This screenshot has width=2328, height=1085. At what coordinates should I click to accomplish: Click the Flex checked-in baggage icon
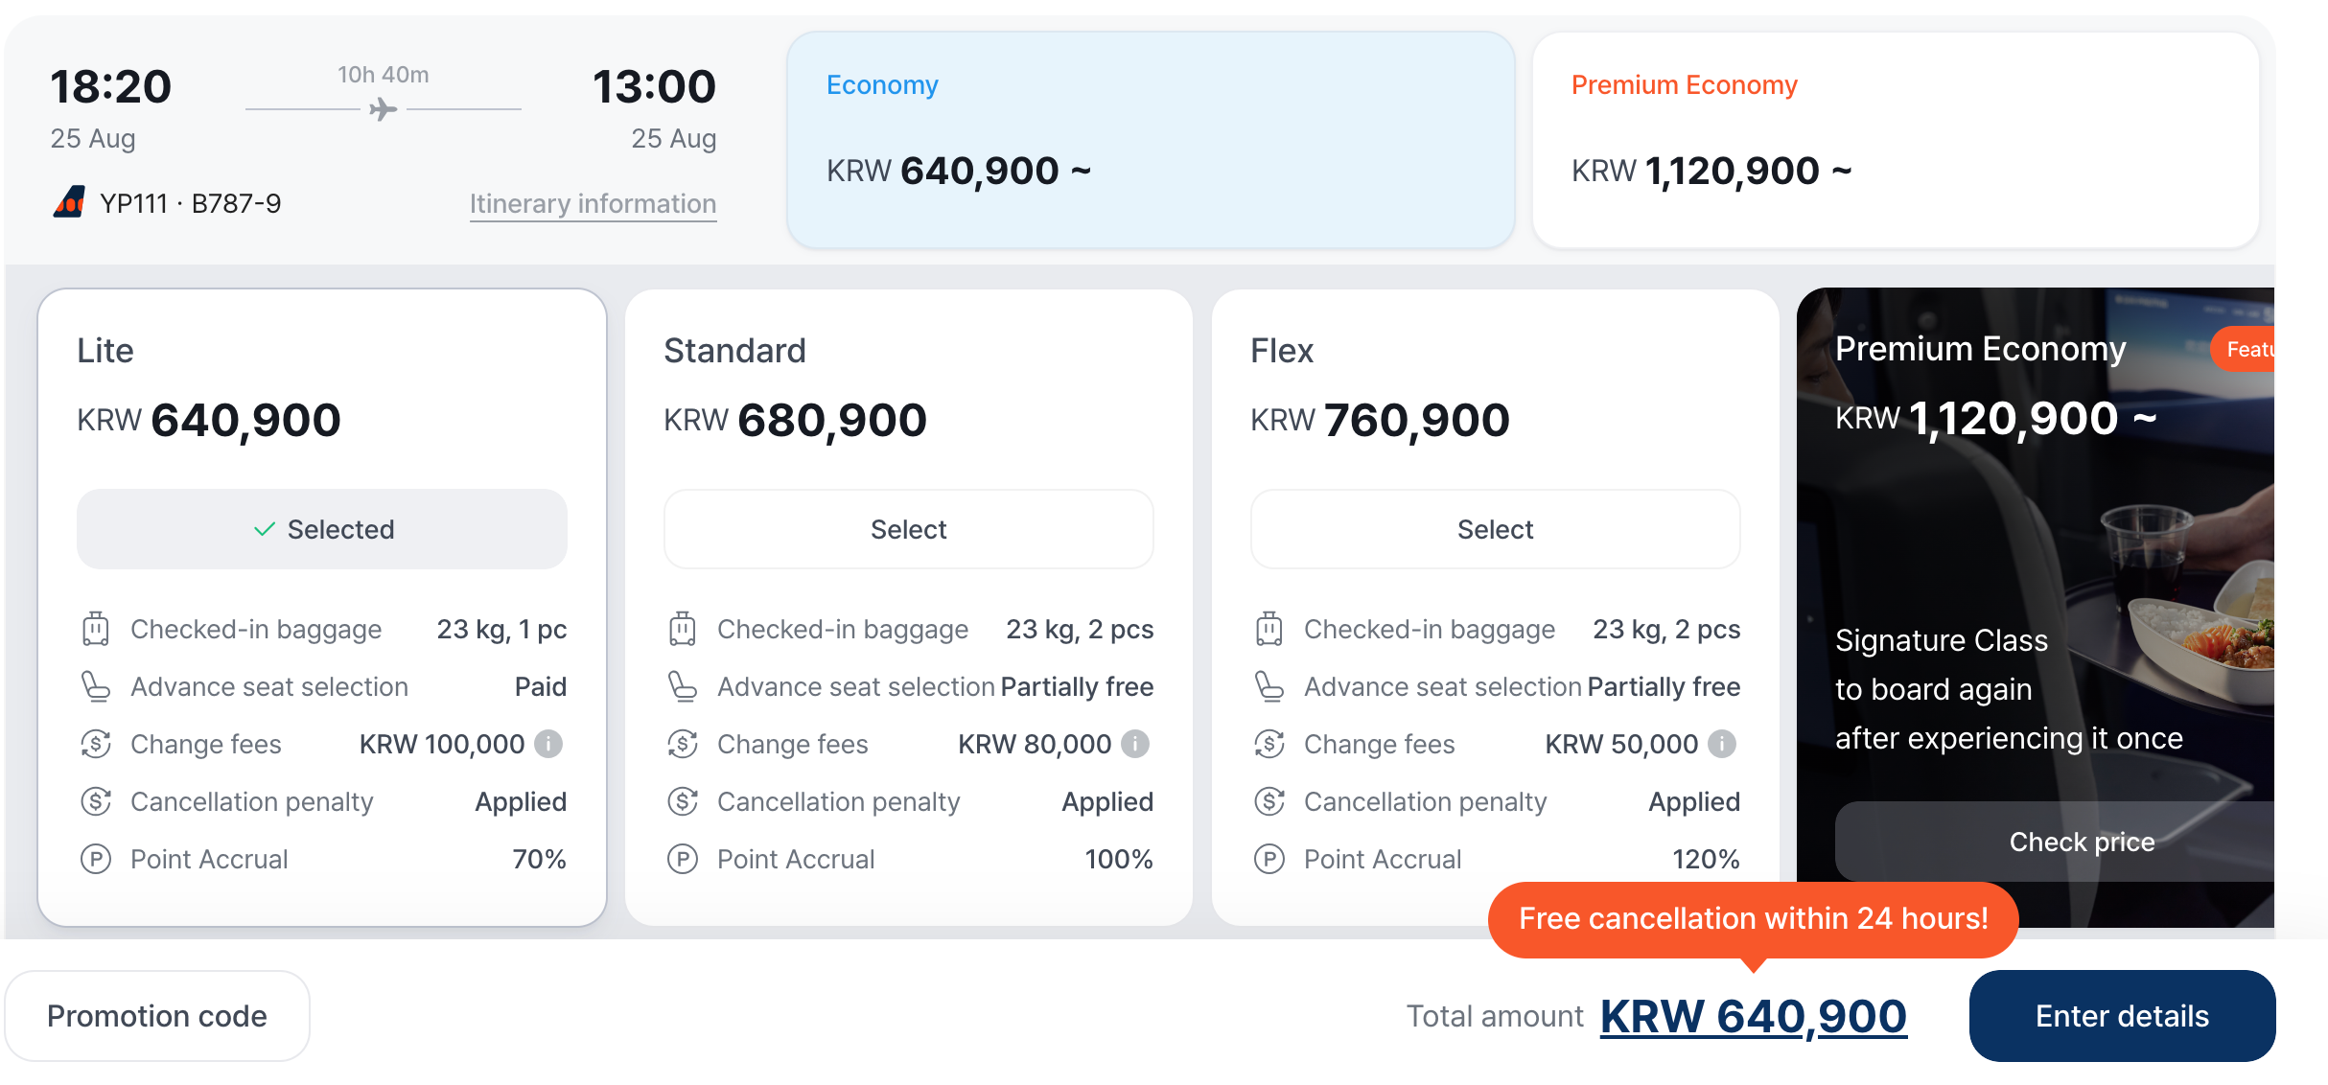click(1269, 629)
